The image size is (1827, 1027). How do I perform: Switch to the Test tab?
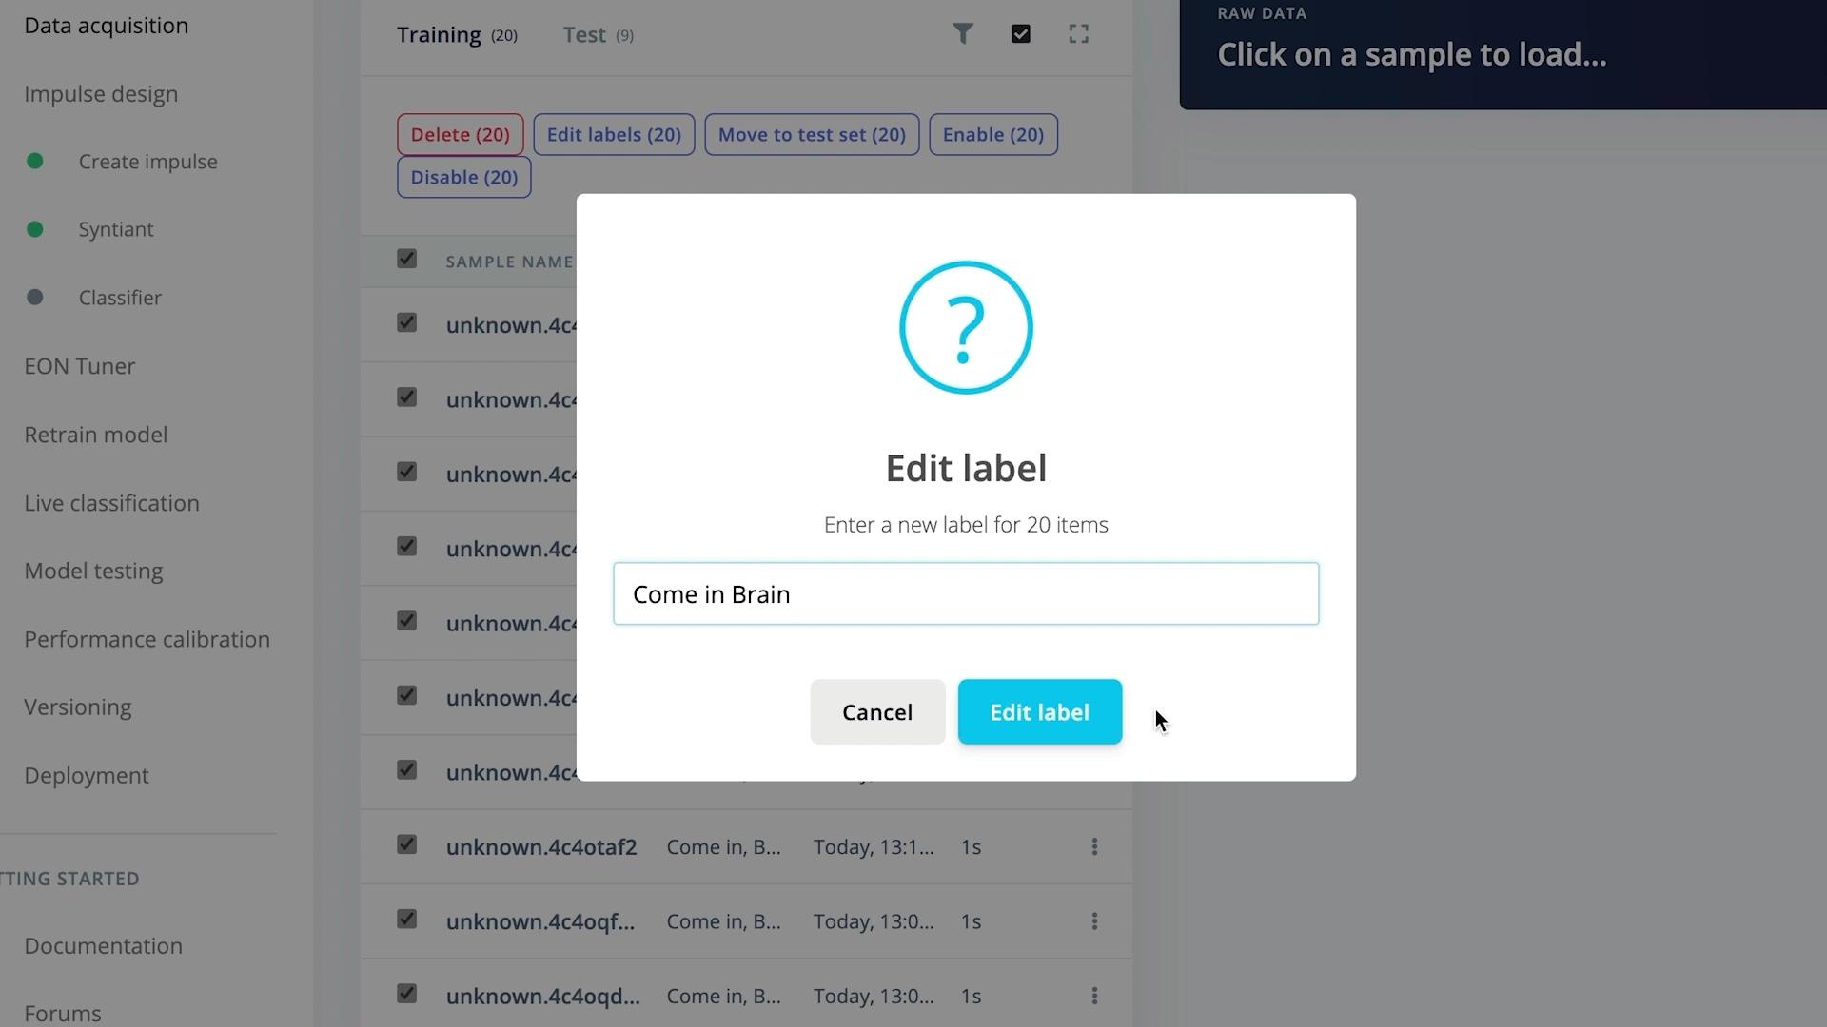(x=599, y=34)
